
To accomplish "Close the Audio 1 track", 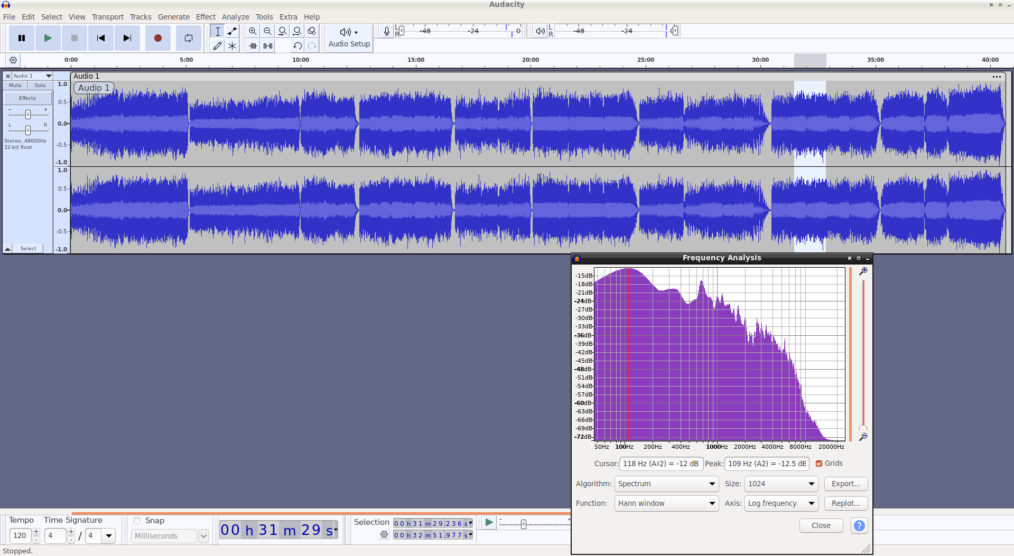I will (8, 76).
